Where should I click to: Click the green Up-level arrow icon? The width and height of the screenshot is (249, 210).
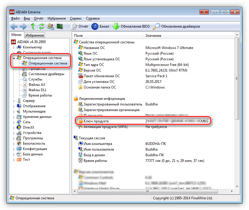pos(33,26)
